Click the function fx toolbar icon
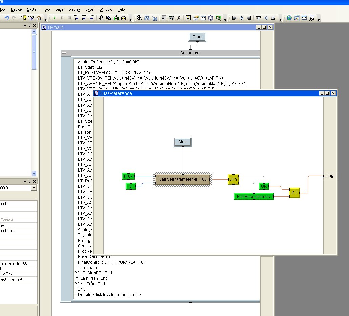349x316 pixels. click(x=179, y=18)
